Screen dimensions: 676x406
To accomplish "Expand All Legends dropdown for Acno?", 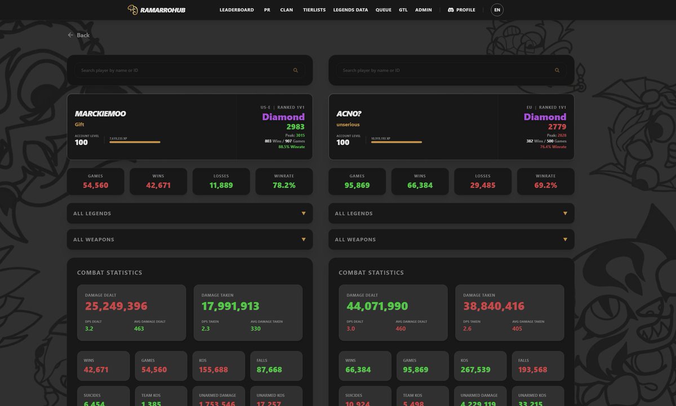I will [451, 213].
